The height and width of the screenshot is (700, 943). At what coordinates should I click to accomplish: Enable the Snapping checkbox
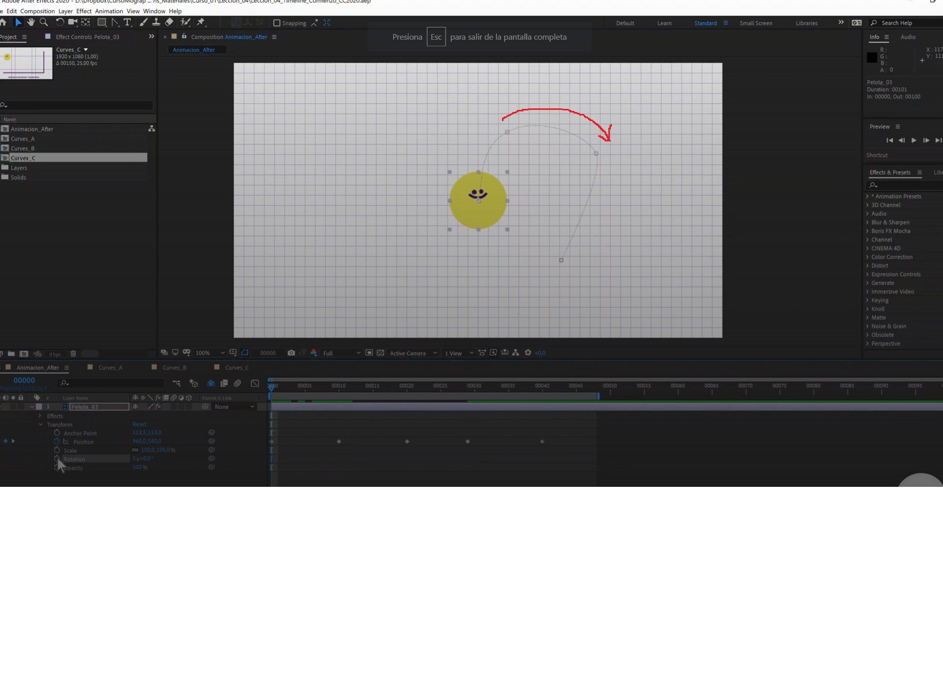click(x=277, y=23)
